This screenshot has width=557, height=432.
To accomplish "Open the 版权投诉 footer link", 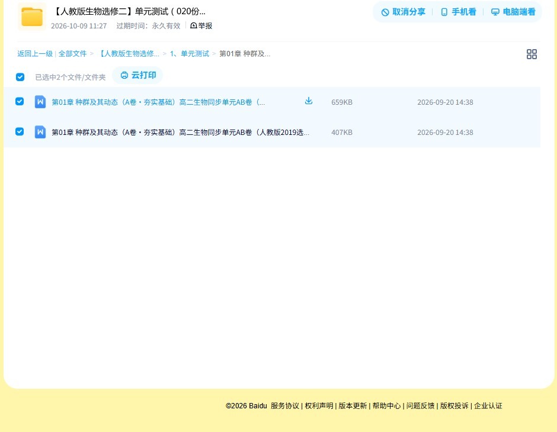I will point(454,406).
